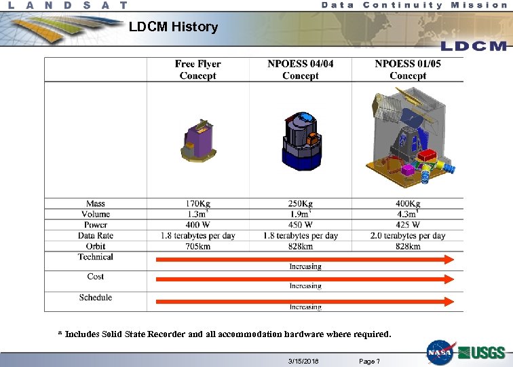
Task: Click the '705km' orbit cell
Action: tap(198, 246)
